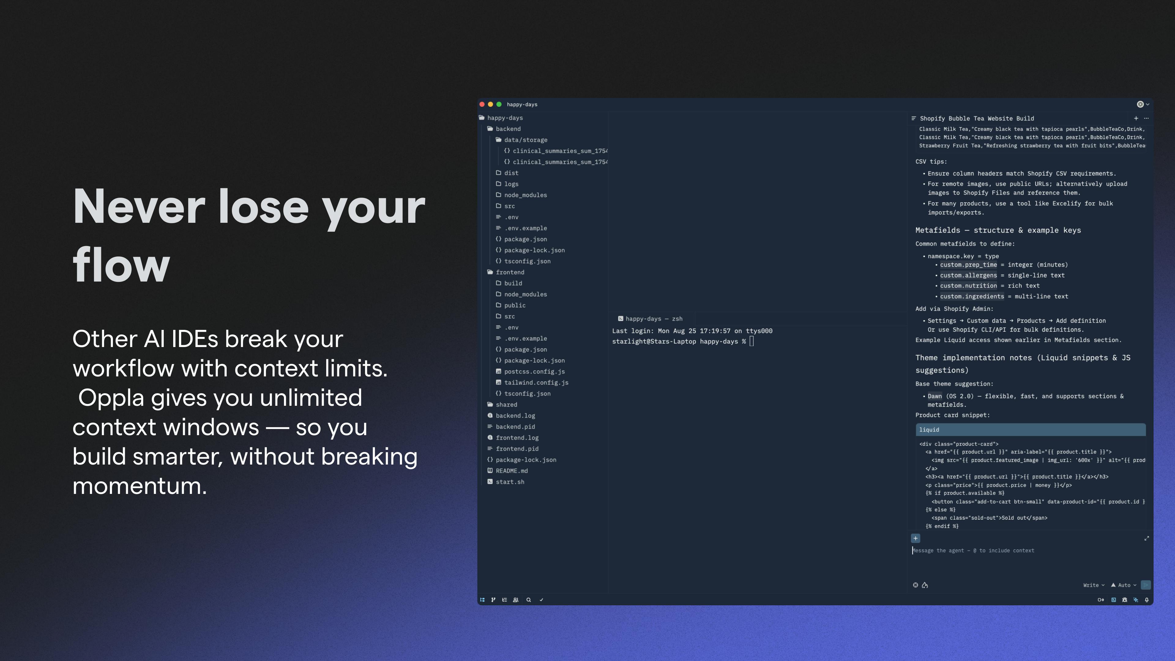Open the outline panel icon
The height and width of the screenshot is (661, 1175).
(505, 600)
